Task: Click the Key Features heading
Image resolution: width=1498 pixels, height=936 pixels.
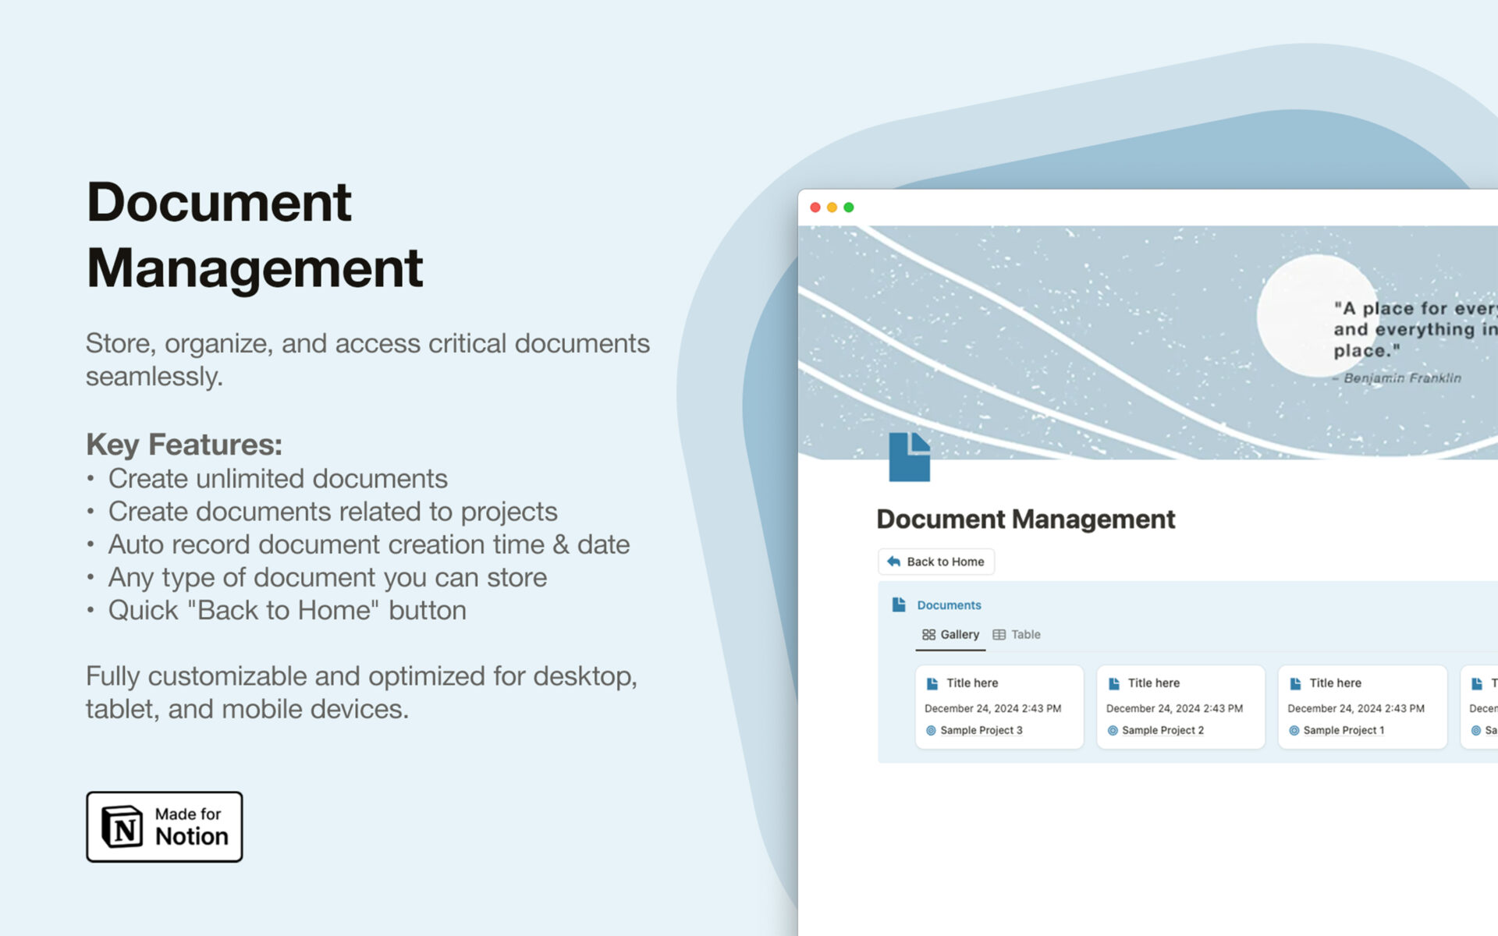Action: pos(184,445)
